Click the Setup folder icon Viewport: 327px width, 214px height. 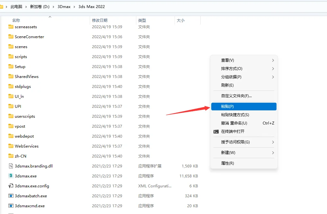(x=11, y=66)
